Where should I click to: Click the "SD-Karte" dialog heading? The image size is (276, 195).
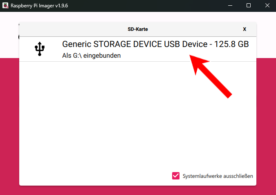[137, 29]
